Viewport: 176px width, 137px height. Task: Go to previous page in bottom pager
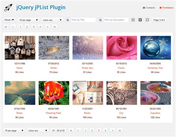tap(78, 131)
